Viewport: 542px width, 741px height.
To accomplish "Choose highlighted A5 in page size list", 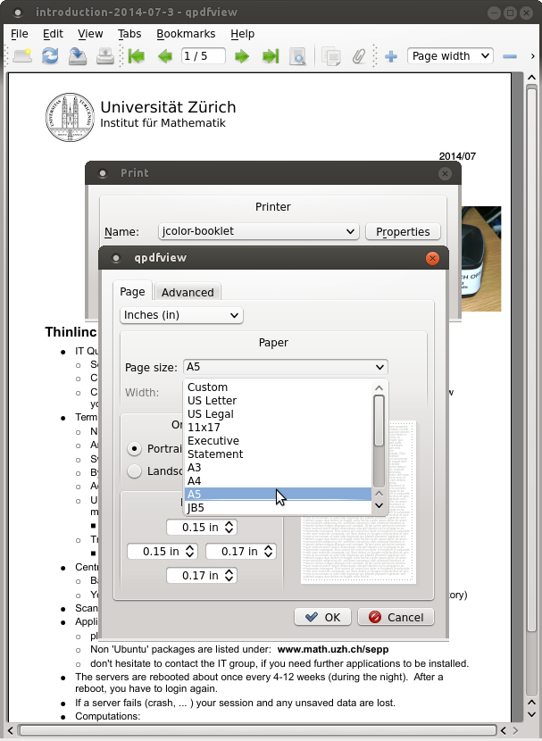I will (x=278, y=495).
